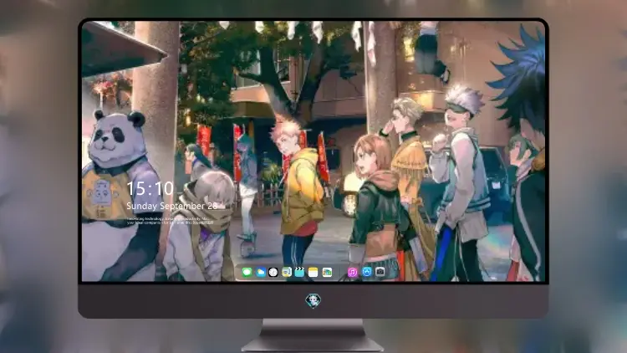The width and height of the screenshot is (627, 353).
Task: Click the Sunday September 28 date text
Action: click(x=171, y=206)
